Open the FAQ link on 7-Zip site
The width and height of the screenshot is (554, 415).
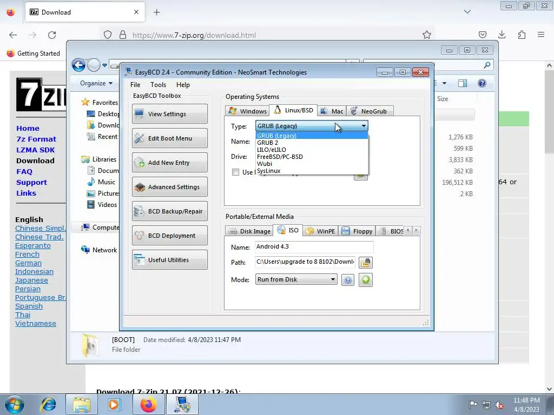coord(24,171)
